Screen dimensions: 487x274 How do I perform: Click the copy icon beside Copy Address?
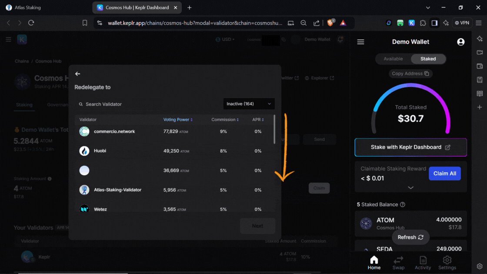tap(427, 74)
